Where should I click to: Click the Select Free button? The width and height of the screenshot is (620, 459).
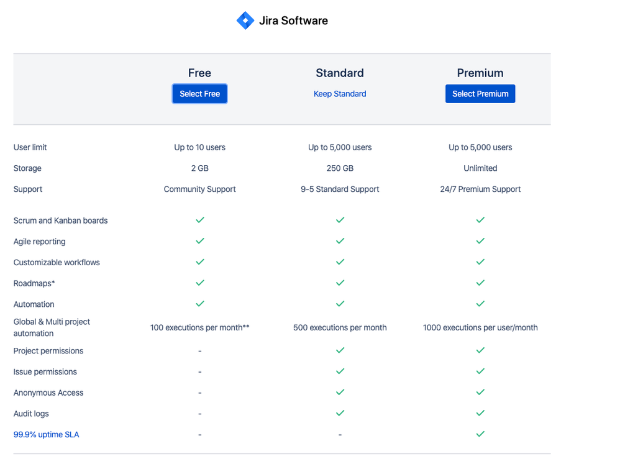(199, 94)
